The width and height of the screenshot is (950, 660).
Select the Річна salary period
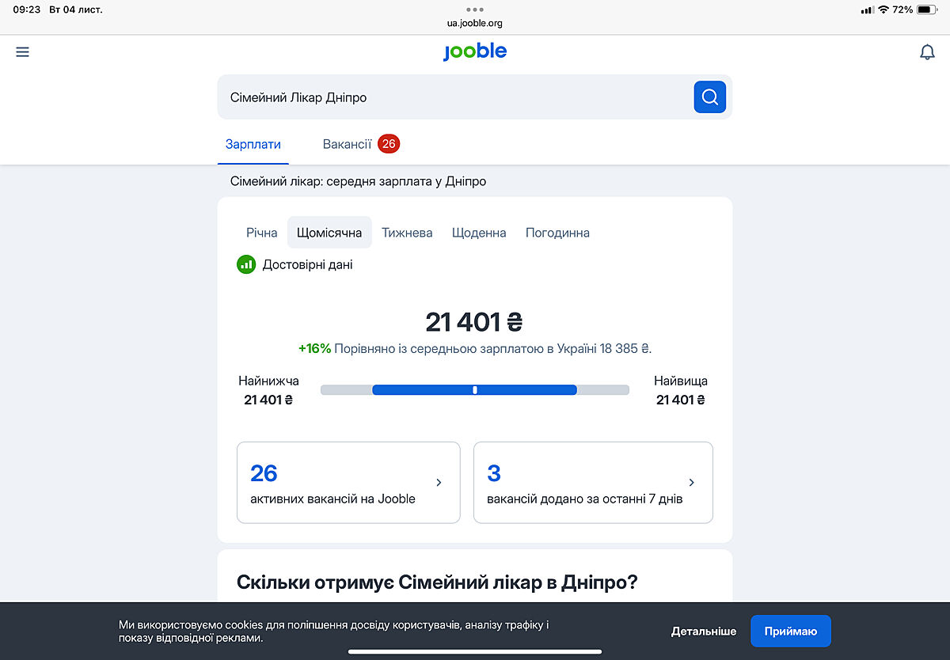[261, 233]
